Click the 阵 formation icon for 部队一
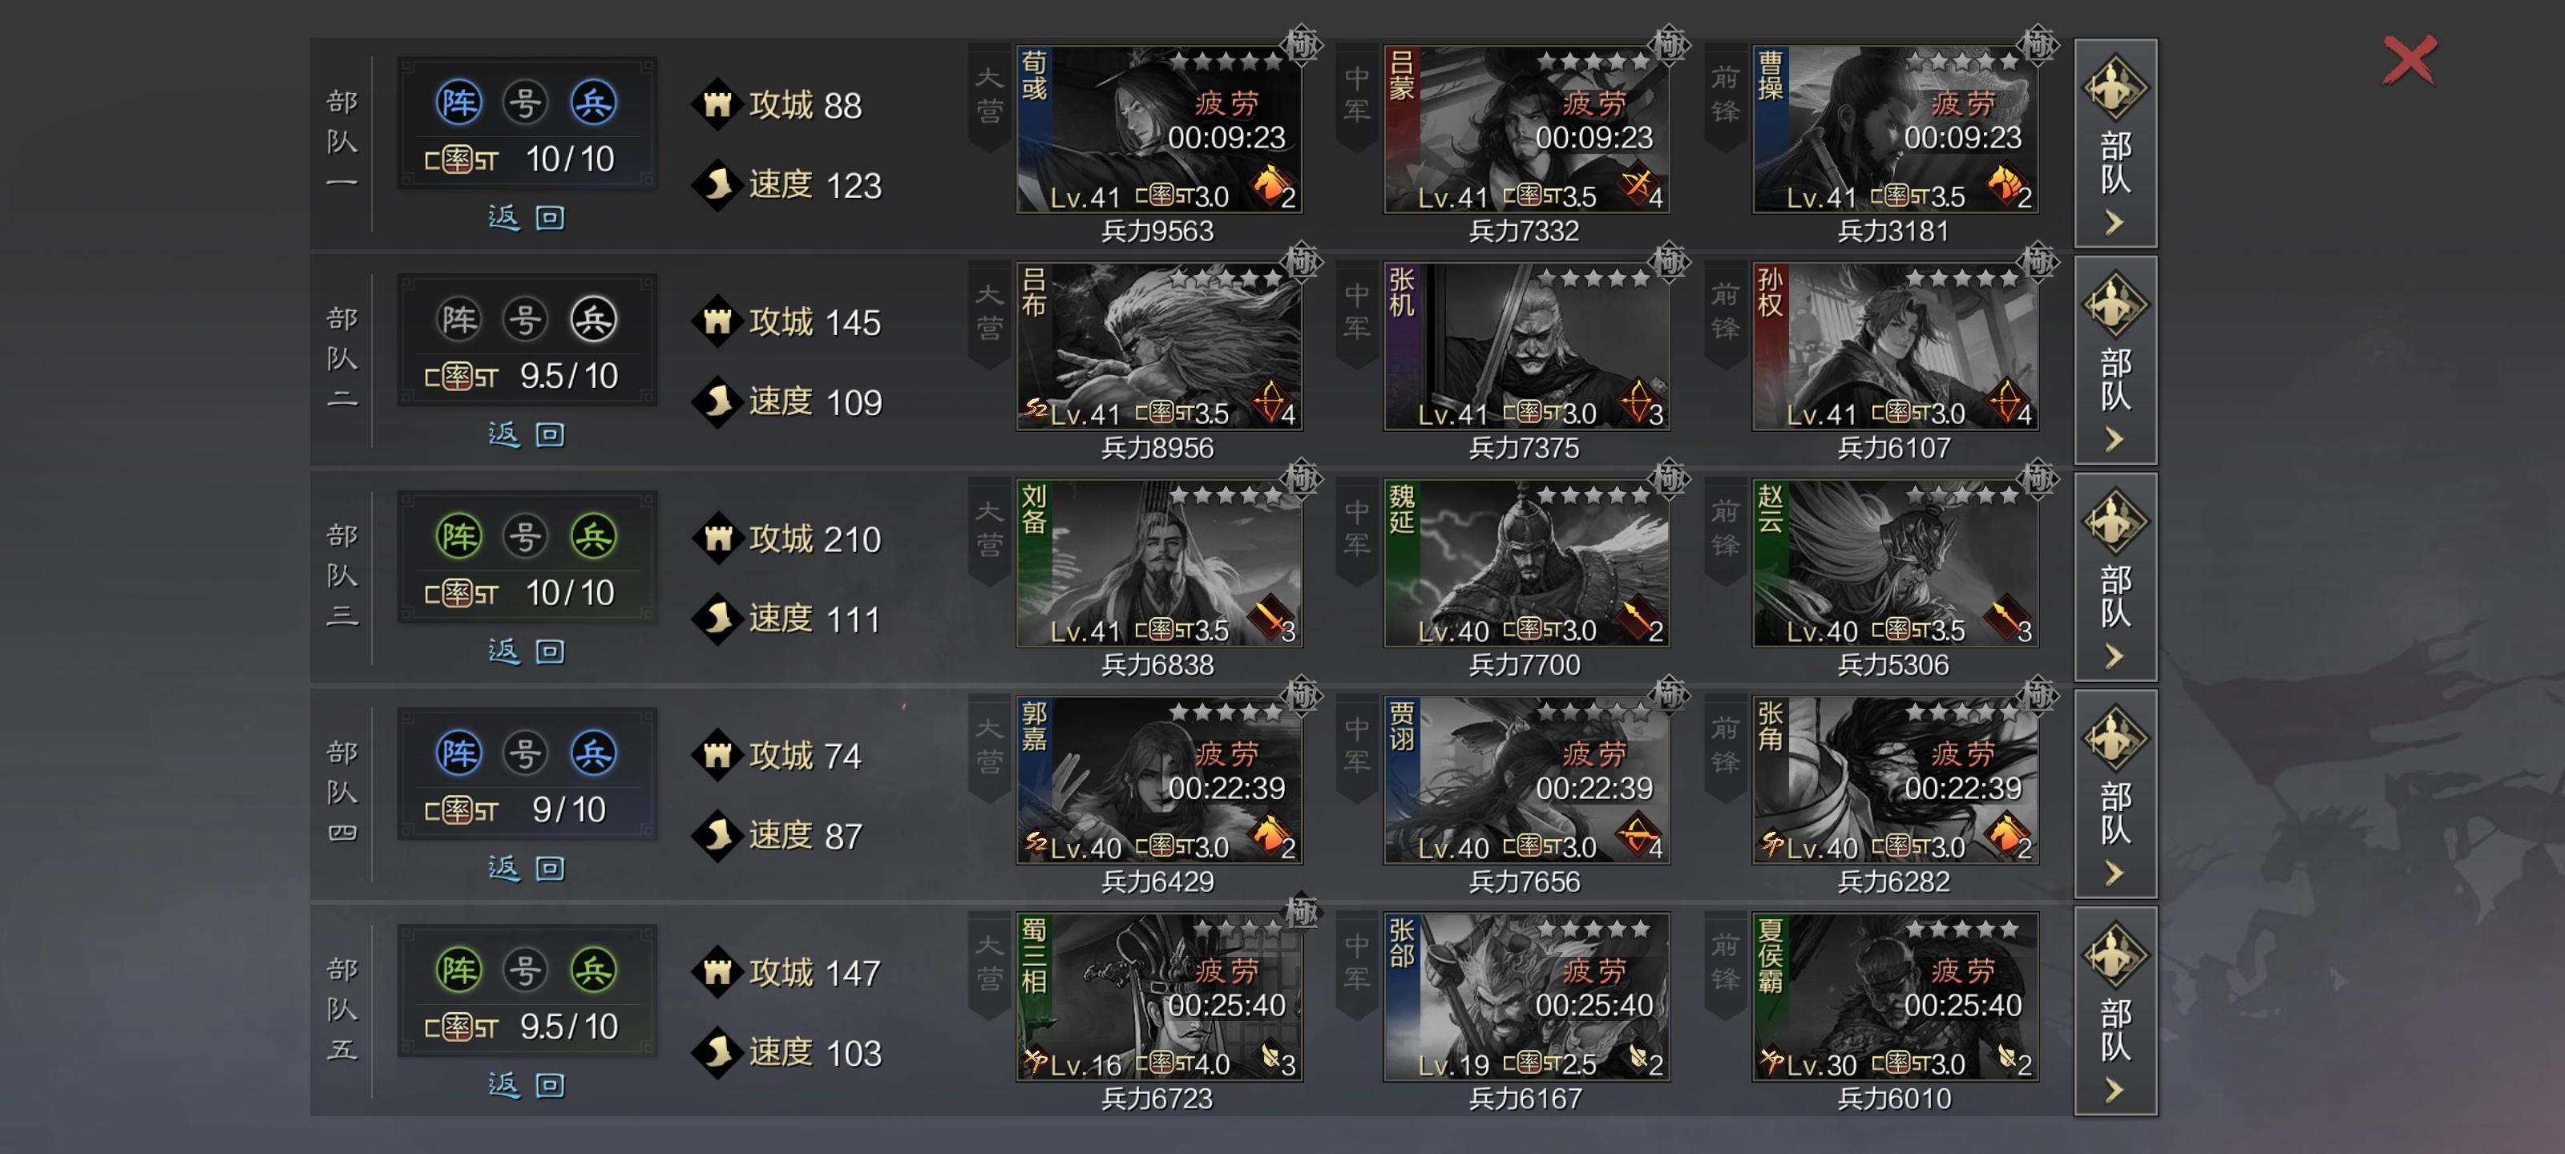Viewport: 2565px width, 1154px height. (459, 103)
